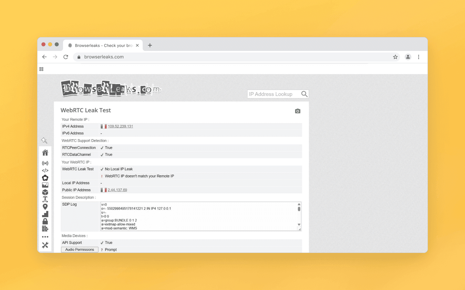Image resolution: width=465 pixels, height=290 pixels.
Task: Open Chrome's three-dot menu
Action: tap(418, 57)
